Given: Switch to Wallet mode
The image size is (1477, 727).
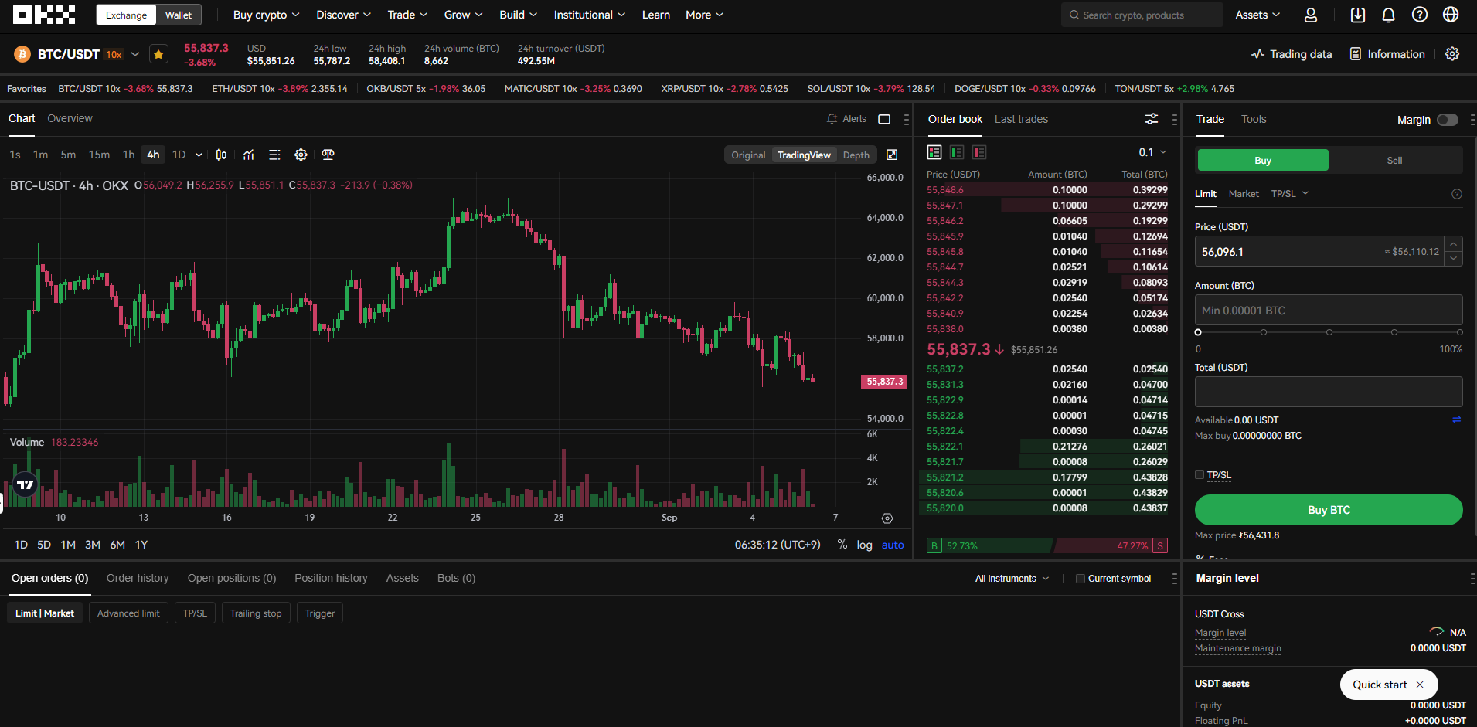Looking at the screenshot, I should [179, 15].
